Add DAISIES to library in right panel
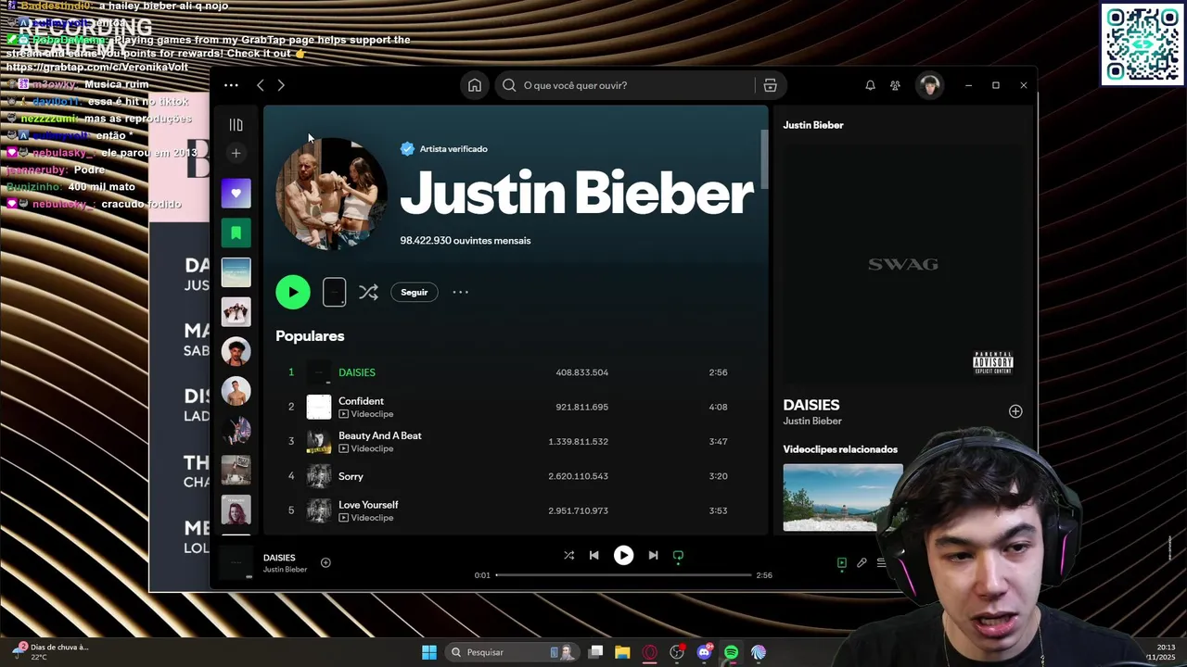 coord(1015,411)
